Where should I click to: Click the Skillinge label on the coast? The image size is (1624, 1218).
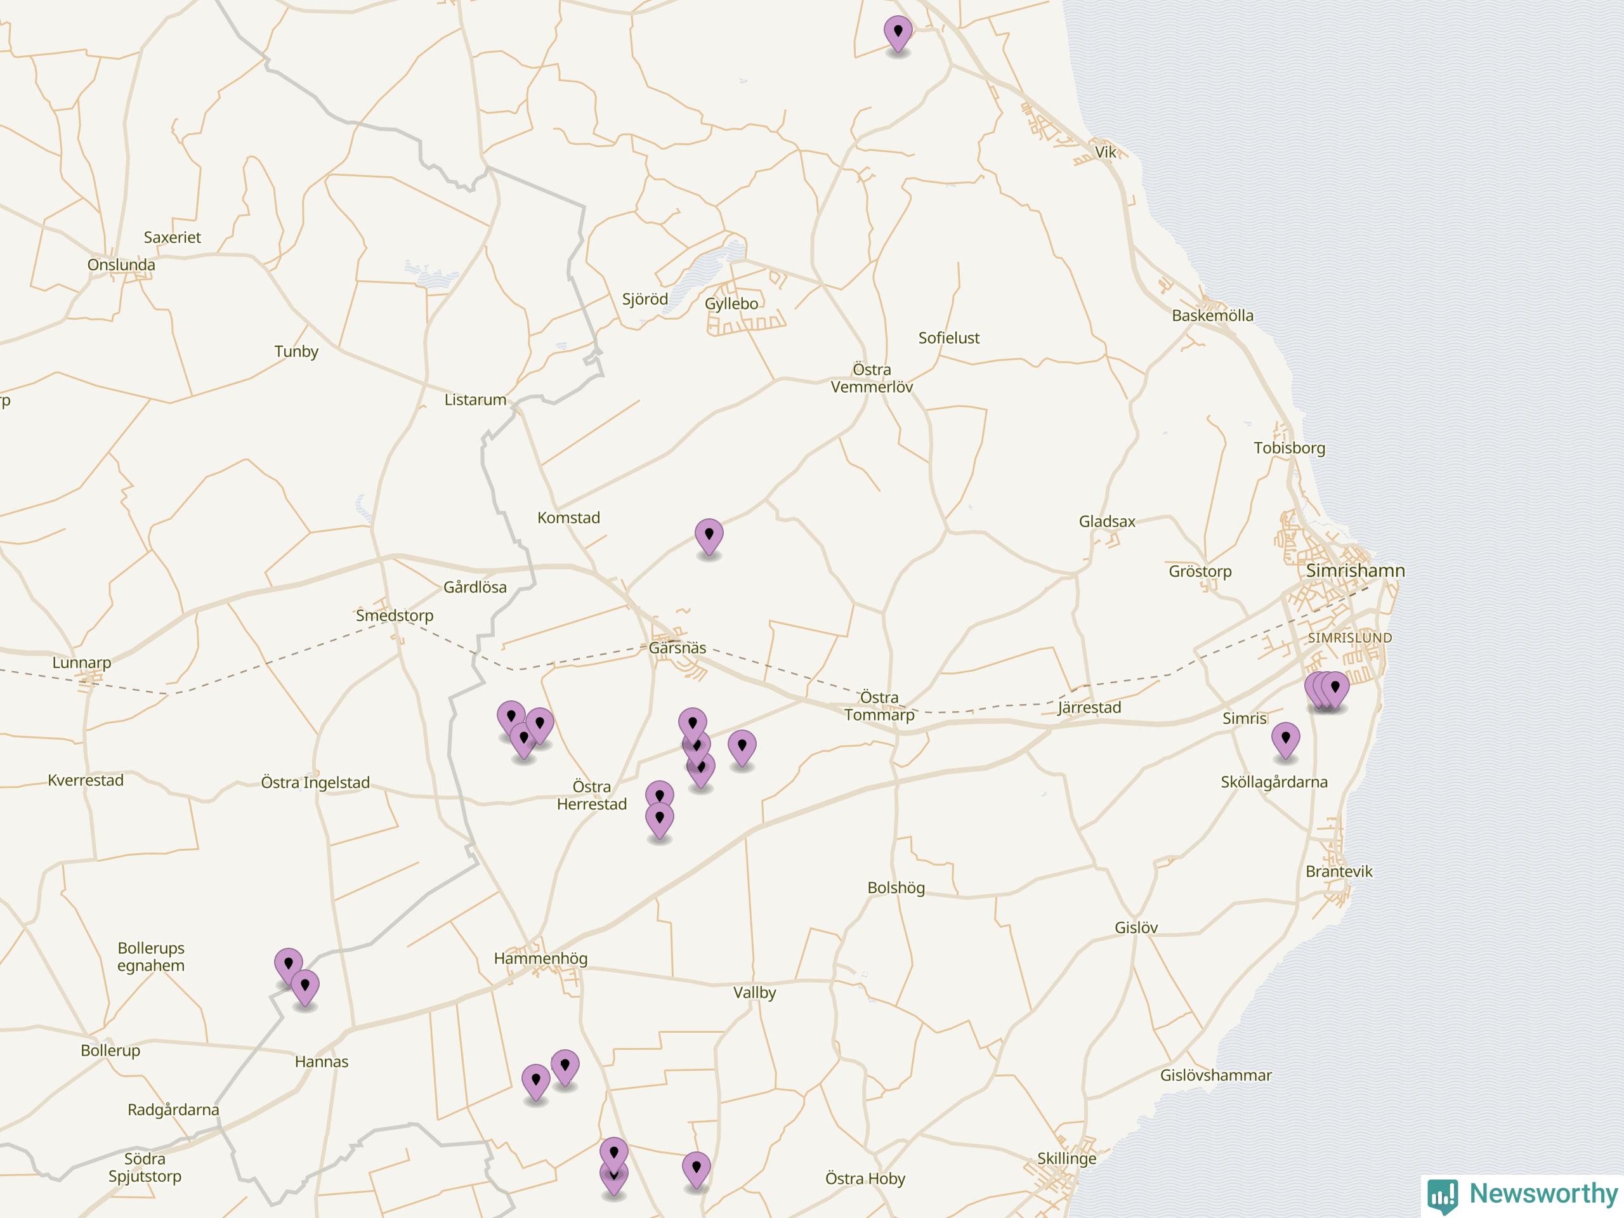click(x=1067, y=1158)
